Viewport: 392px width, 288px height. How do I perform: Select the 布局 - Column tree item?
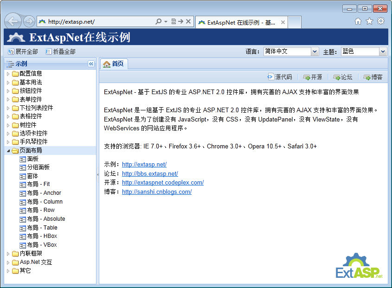[x=45, y=202]
